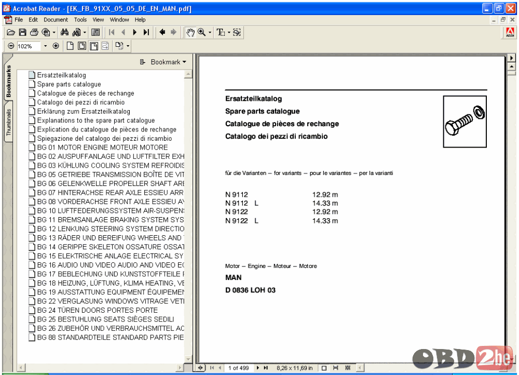Open the Search icon dropdown arrow
The width and height of the screenshot is (519, 375).
pos(85,33)
